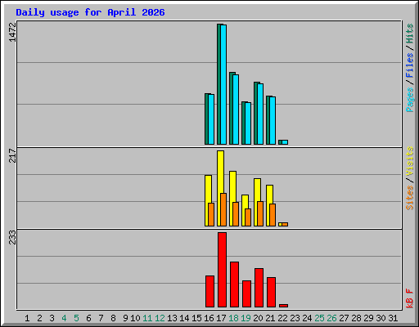419x327 pixels.
Task: Click the cyan hits bar for day 20
Action: coord(260,114)
